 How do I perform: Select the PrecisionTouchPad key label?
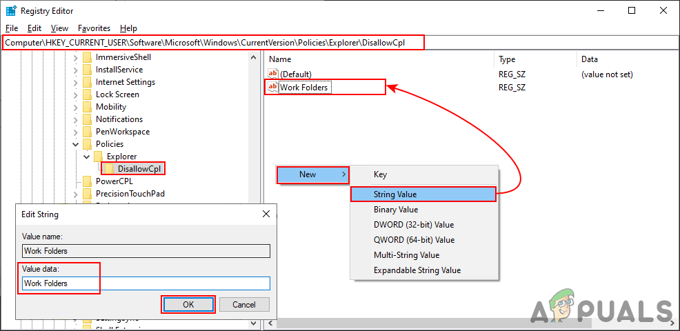coord(130,194)
